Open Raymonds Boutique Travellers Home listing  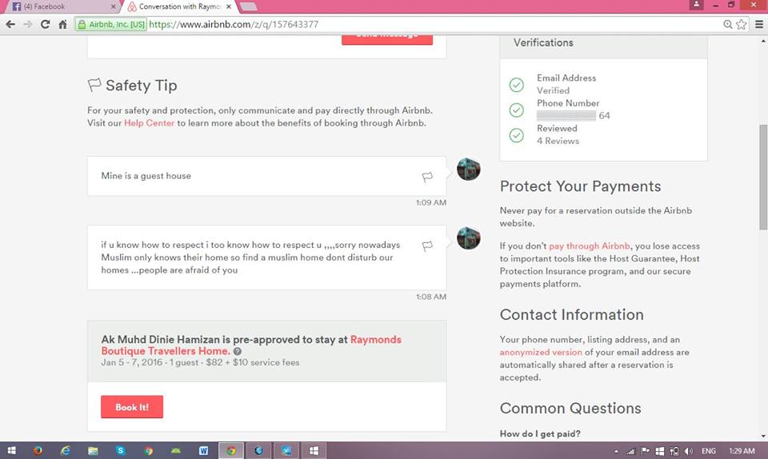[x=251, y=345]
